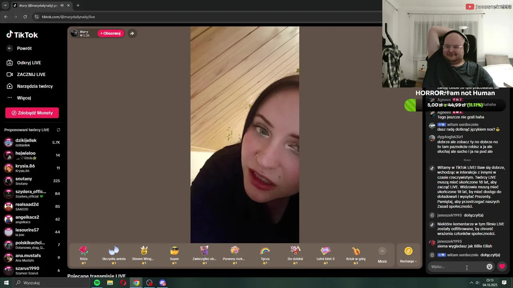Viewport: 513px width, 288px height.
Task: Share the live stream
Action: (x=132, y=33)
